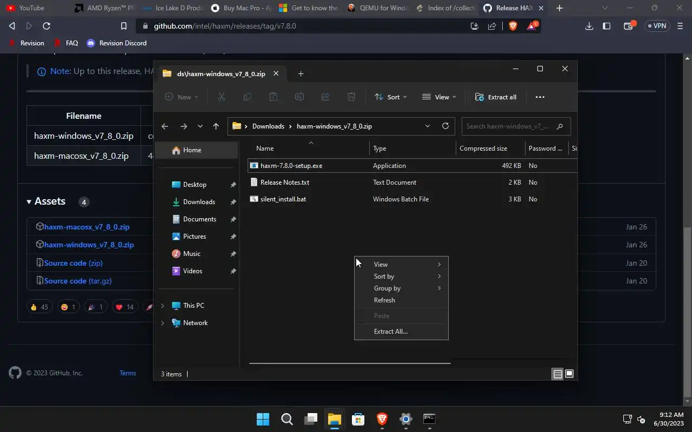The height and width of the screenshot is (432, 692).
Task: Click Extract all button in toolbar
Action: pyautogui.click(x=496, y=97)
